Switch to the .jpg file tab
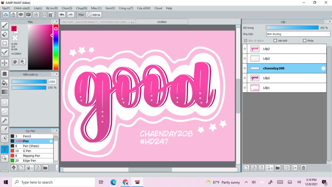332x187 pixels. (98, 22)
